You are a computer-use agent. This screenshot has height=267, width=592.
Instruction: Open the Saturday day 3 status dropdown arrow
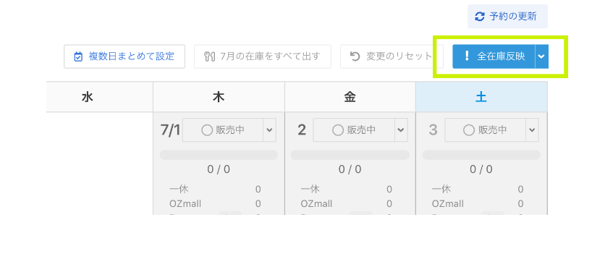pyautogui.click(x=532, y=130)
